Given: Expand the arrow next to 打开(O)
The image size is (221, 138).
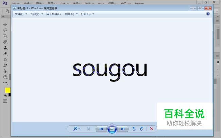Looking at the screenshot, I should click(x=93, y=14).
